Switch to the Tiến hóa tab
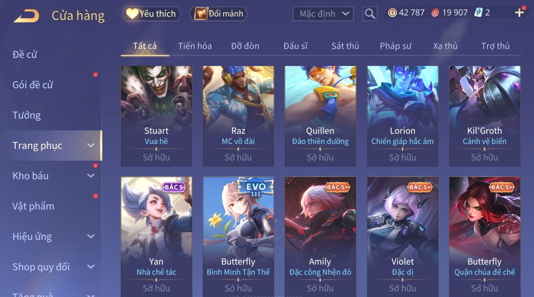Screen dimensions: 534x297 (x=195, y=46)
